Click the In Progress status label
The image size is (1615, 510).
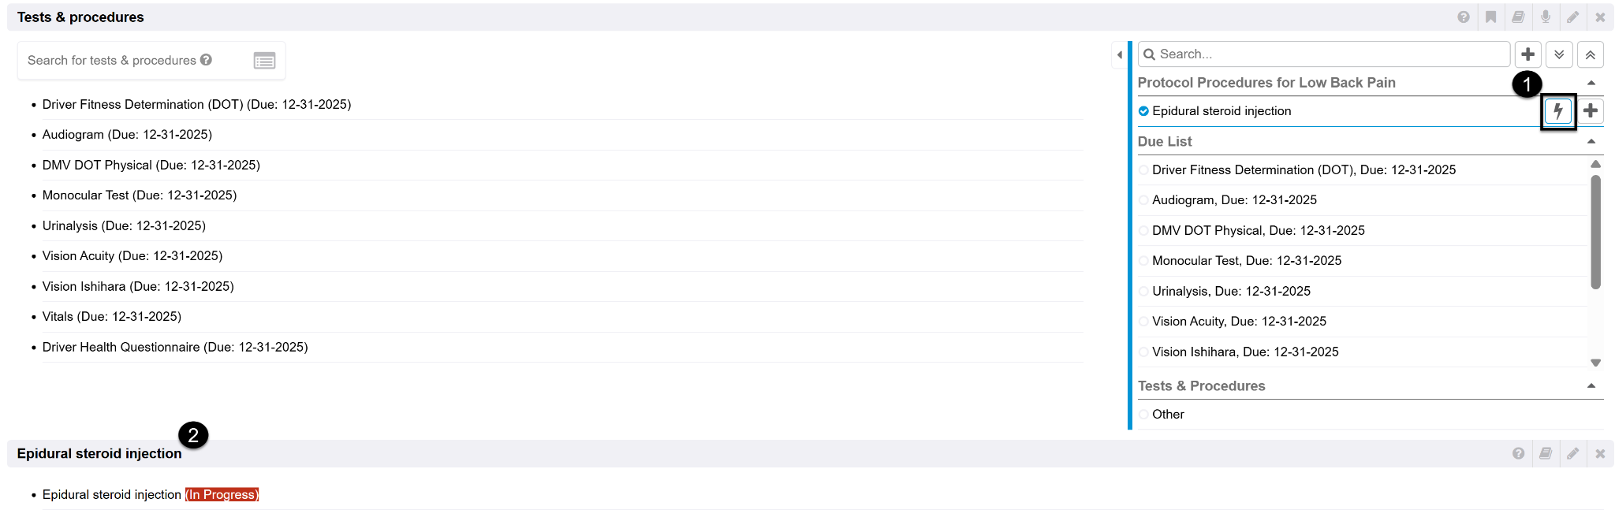tap(222, 495)
